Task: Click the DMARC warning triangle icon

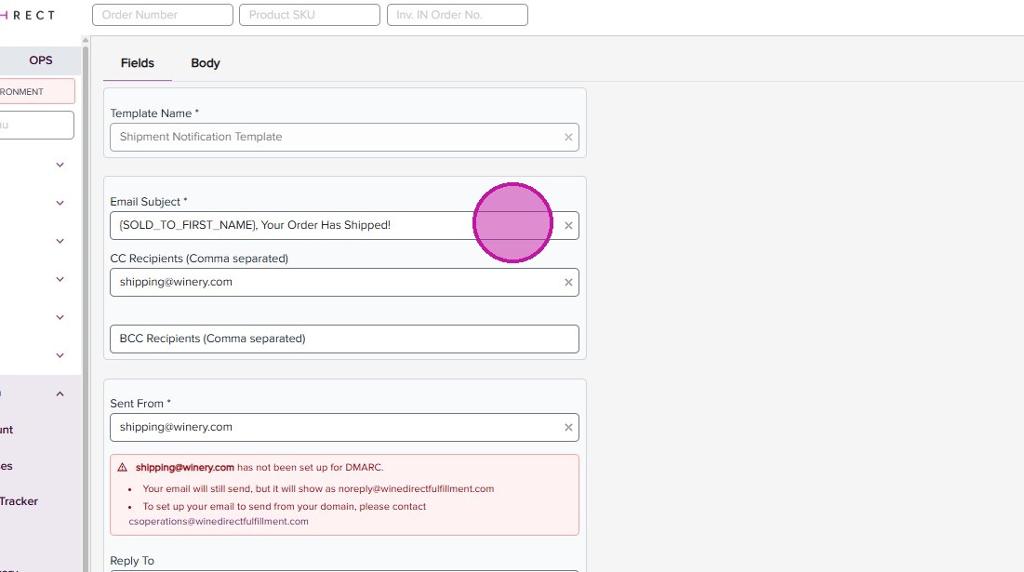Action: [x=122, y=467]
